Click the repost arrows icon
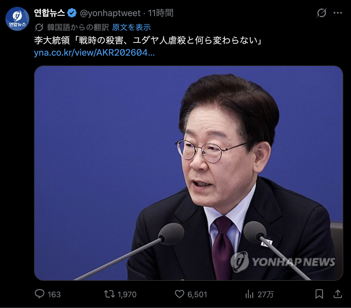 110,294
